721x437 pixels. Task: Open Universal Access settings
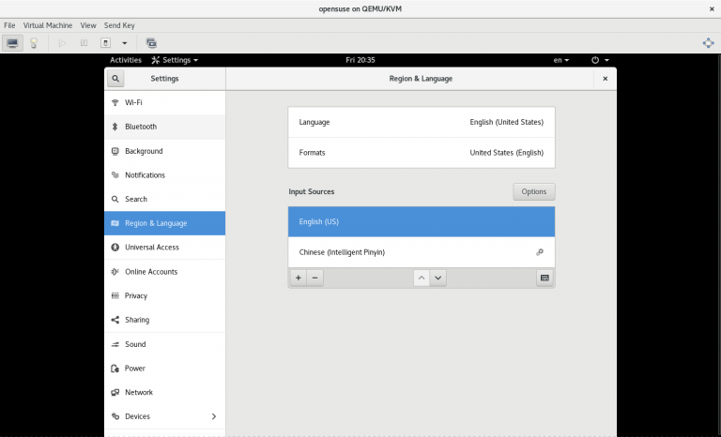coord(164,248)
